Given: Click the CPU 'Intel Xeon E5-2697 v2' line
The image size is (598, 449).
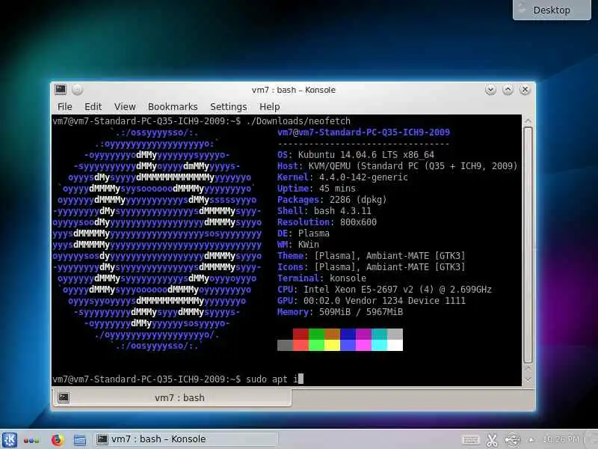Looking at the screenshot, I should pyautogui.click(x=384, y=290).
